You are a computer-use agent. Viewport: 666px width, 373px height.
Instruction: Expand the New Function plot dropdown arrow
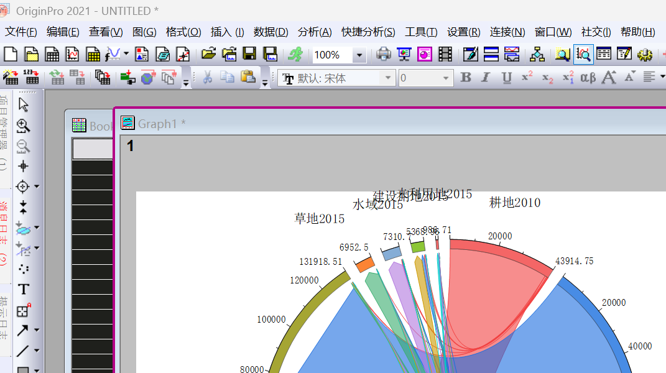coord(126,53)
